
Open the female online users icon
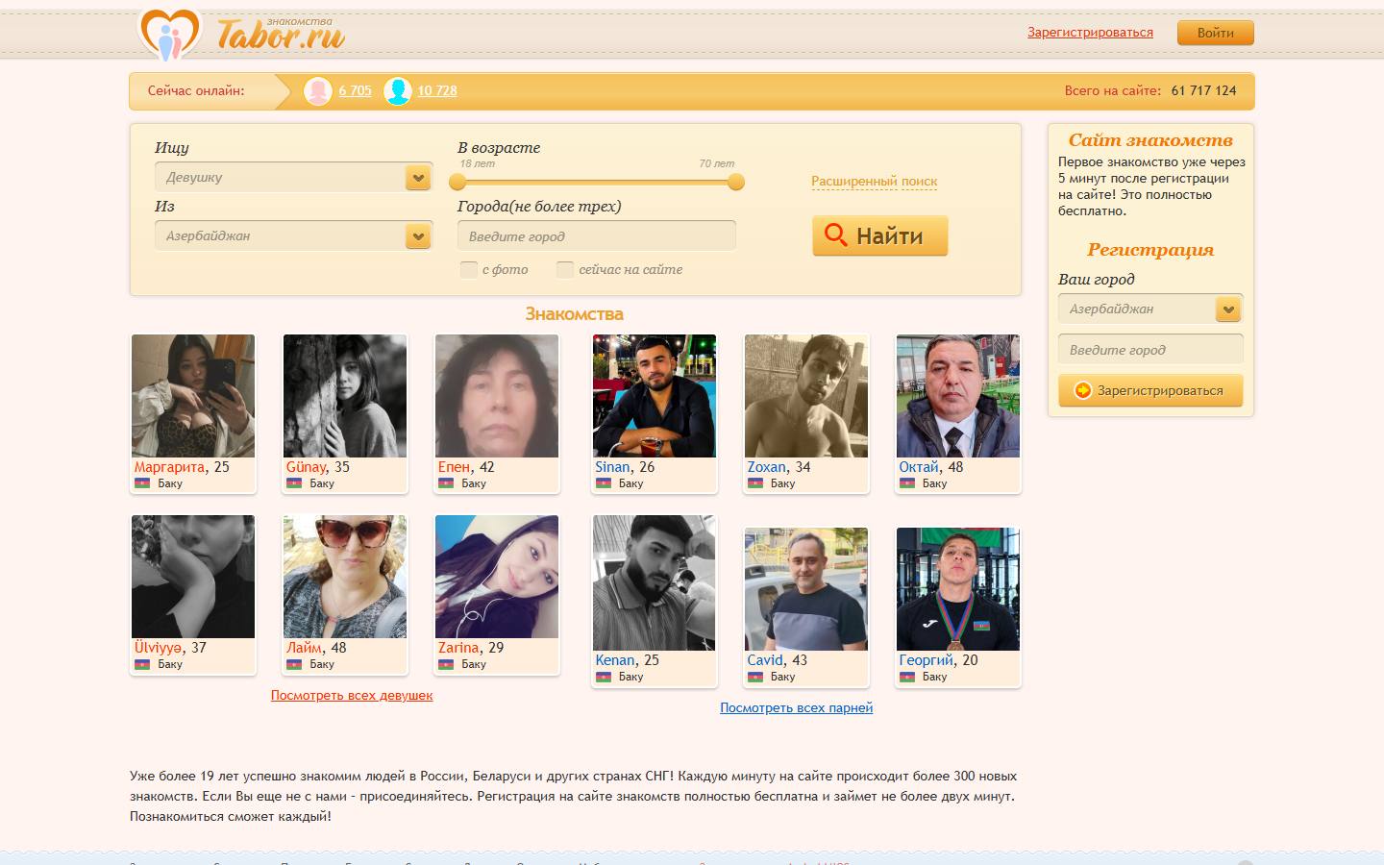pos(318,91)
